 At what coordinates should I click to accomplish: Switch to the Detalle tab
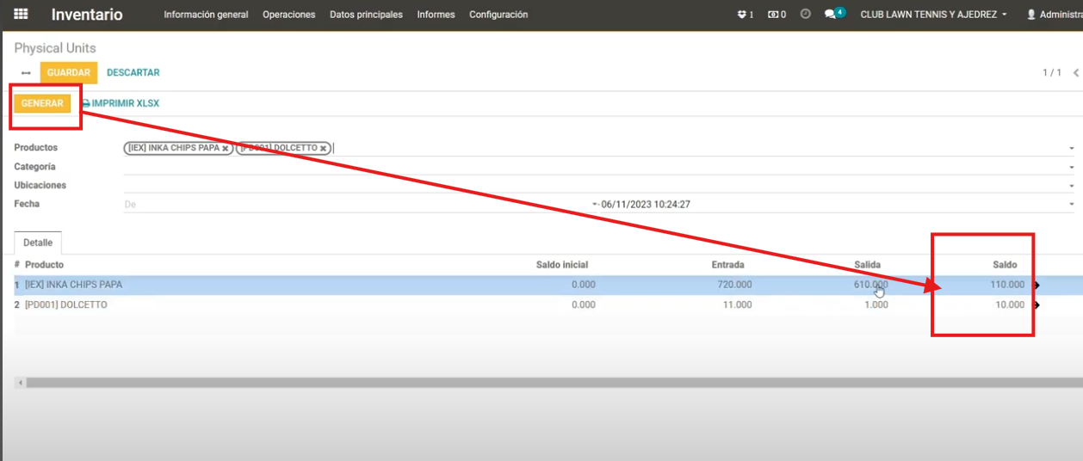[38, 243]
